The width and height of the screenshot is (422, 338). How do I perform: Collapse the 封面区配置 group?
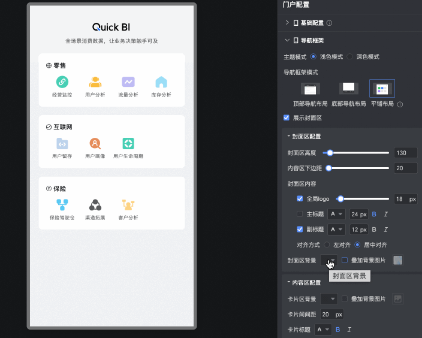(289, 136)
